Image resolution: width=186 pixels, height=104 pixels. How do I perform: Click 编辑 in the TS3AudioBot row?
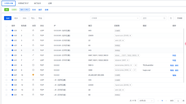(172, 65)
